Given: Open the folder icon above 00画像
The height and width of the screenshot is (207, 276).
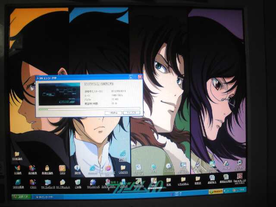Looking at the screenshot, I should [x=17, y=156].
